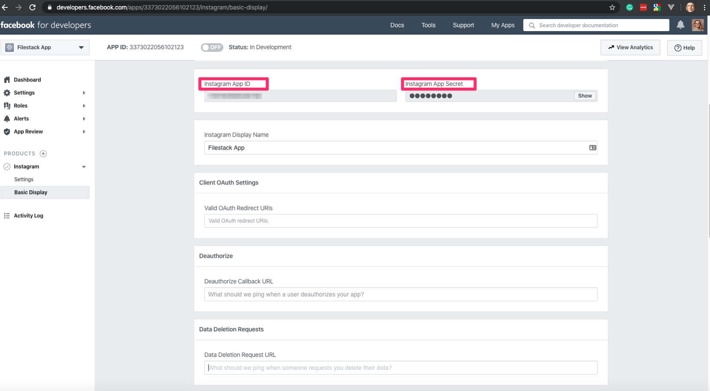Expand the App Review submenu arrow
710x391 pixels.
pos(84,132)
